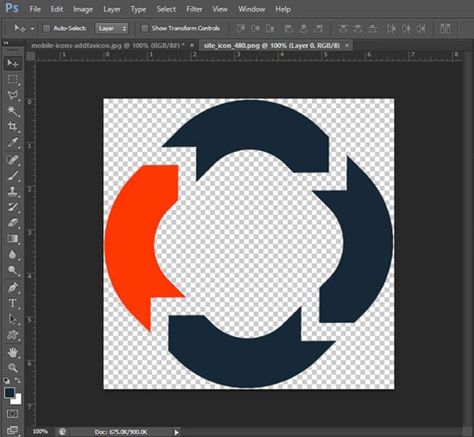Align left edges in options bar
Image resolution: width=474 pixels, height=437 pixels.
coord(289,28)
